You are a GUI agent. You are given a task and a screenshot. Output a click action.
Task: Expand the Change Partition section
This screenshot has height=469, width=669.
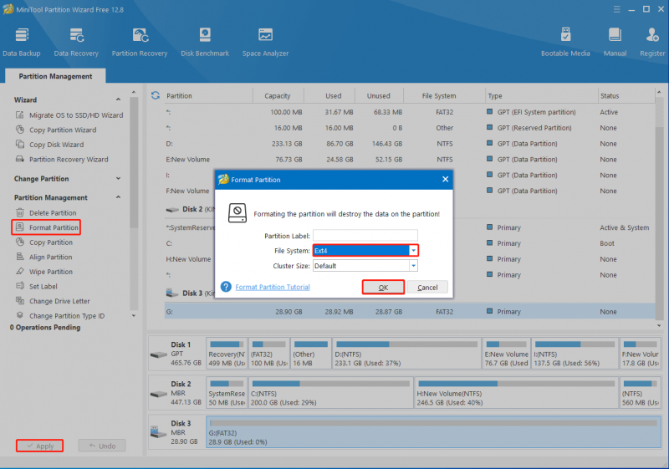[118, 179]
